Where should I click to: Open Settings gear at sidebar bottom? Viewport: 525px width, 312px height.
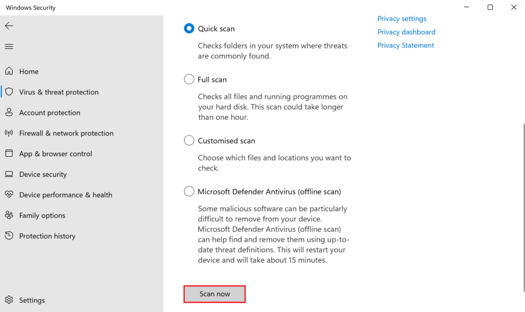(x=9, y=300)
